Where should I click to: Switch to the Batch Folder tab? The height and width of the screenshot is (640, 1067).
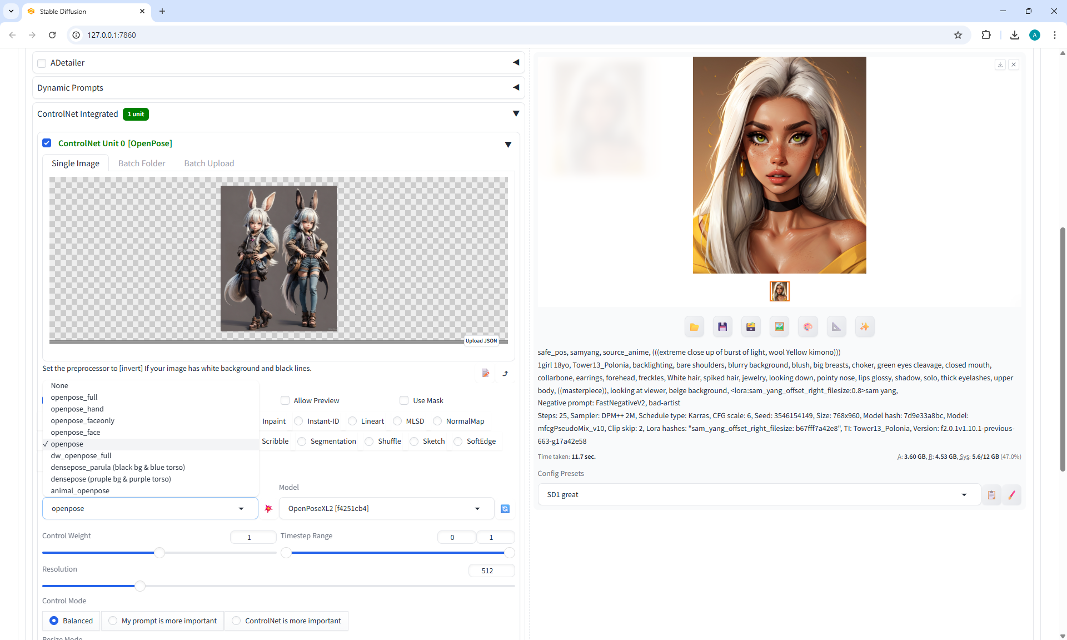142,163
